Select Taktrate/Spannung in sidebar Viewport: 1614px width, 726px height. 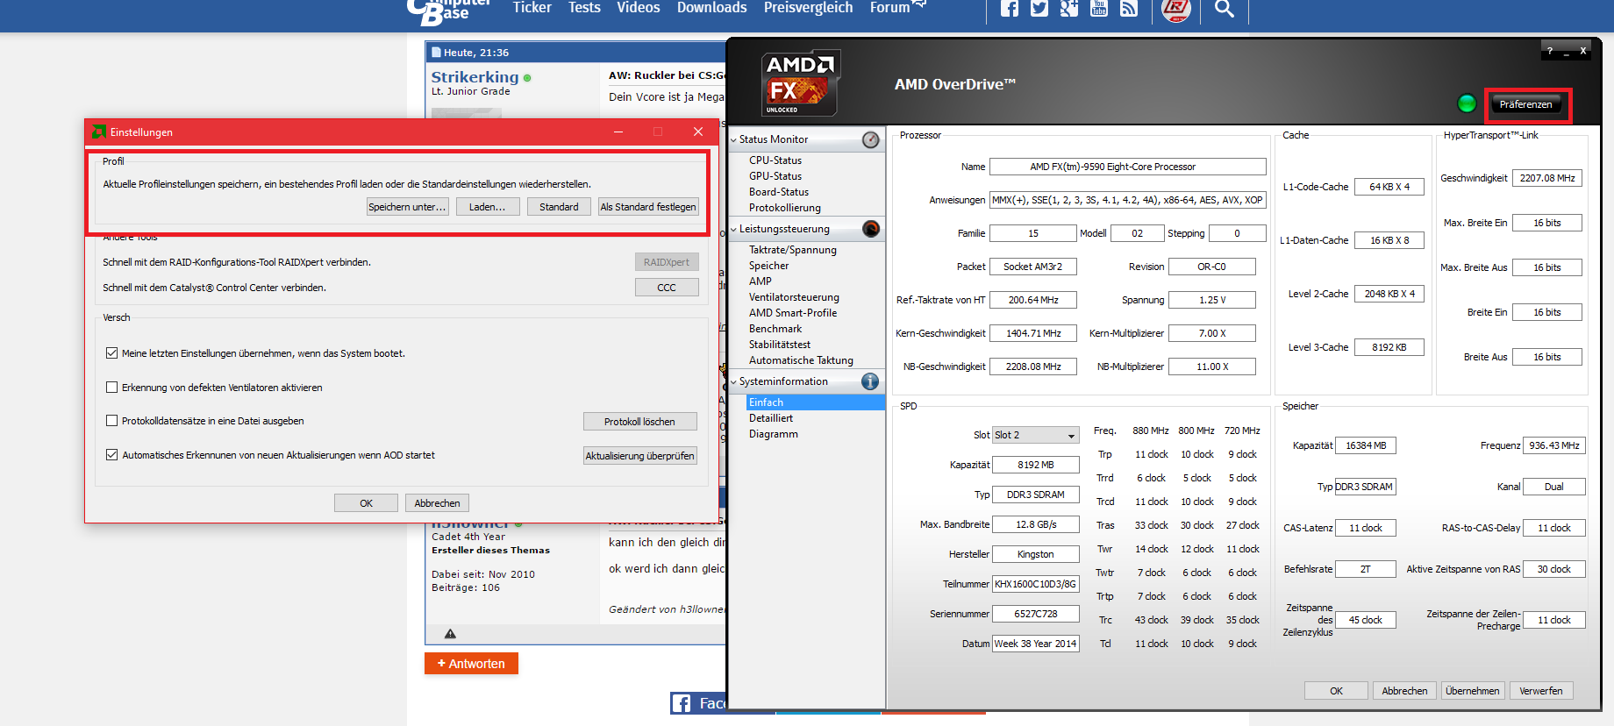pyautogui.click(x=793, y=250)
